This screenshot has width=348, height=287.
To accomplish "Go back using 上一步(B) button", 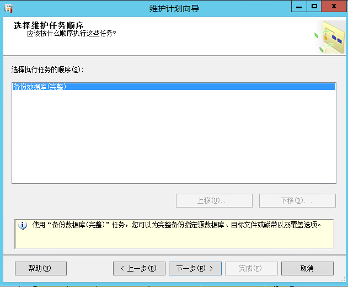I will pos(139,268).
